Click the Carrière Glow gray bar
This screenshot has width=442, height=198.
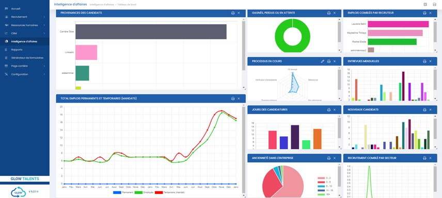click(x=151, y=31)
